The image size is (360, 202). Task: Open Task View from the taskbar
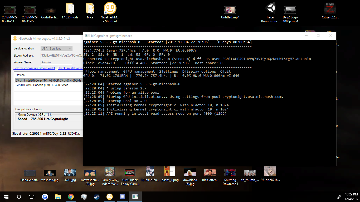(x=31, y=196)
